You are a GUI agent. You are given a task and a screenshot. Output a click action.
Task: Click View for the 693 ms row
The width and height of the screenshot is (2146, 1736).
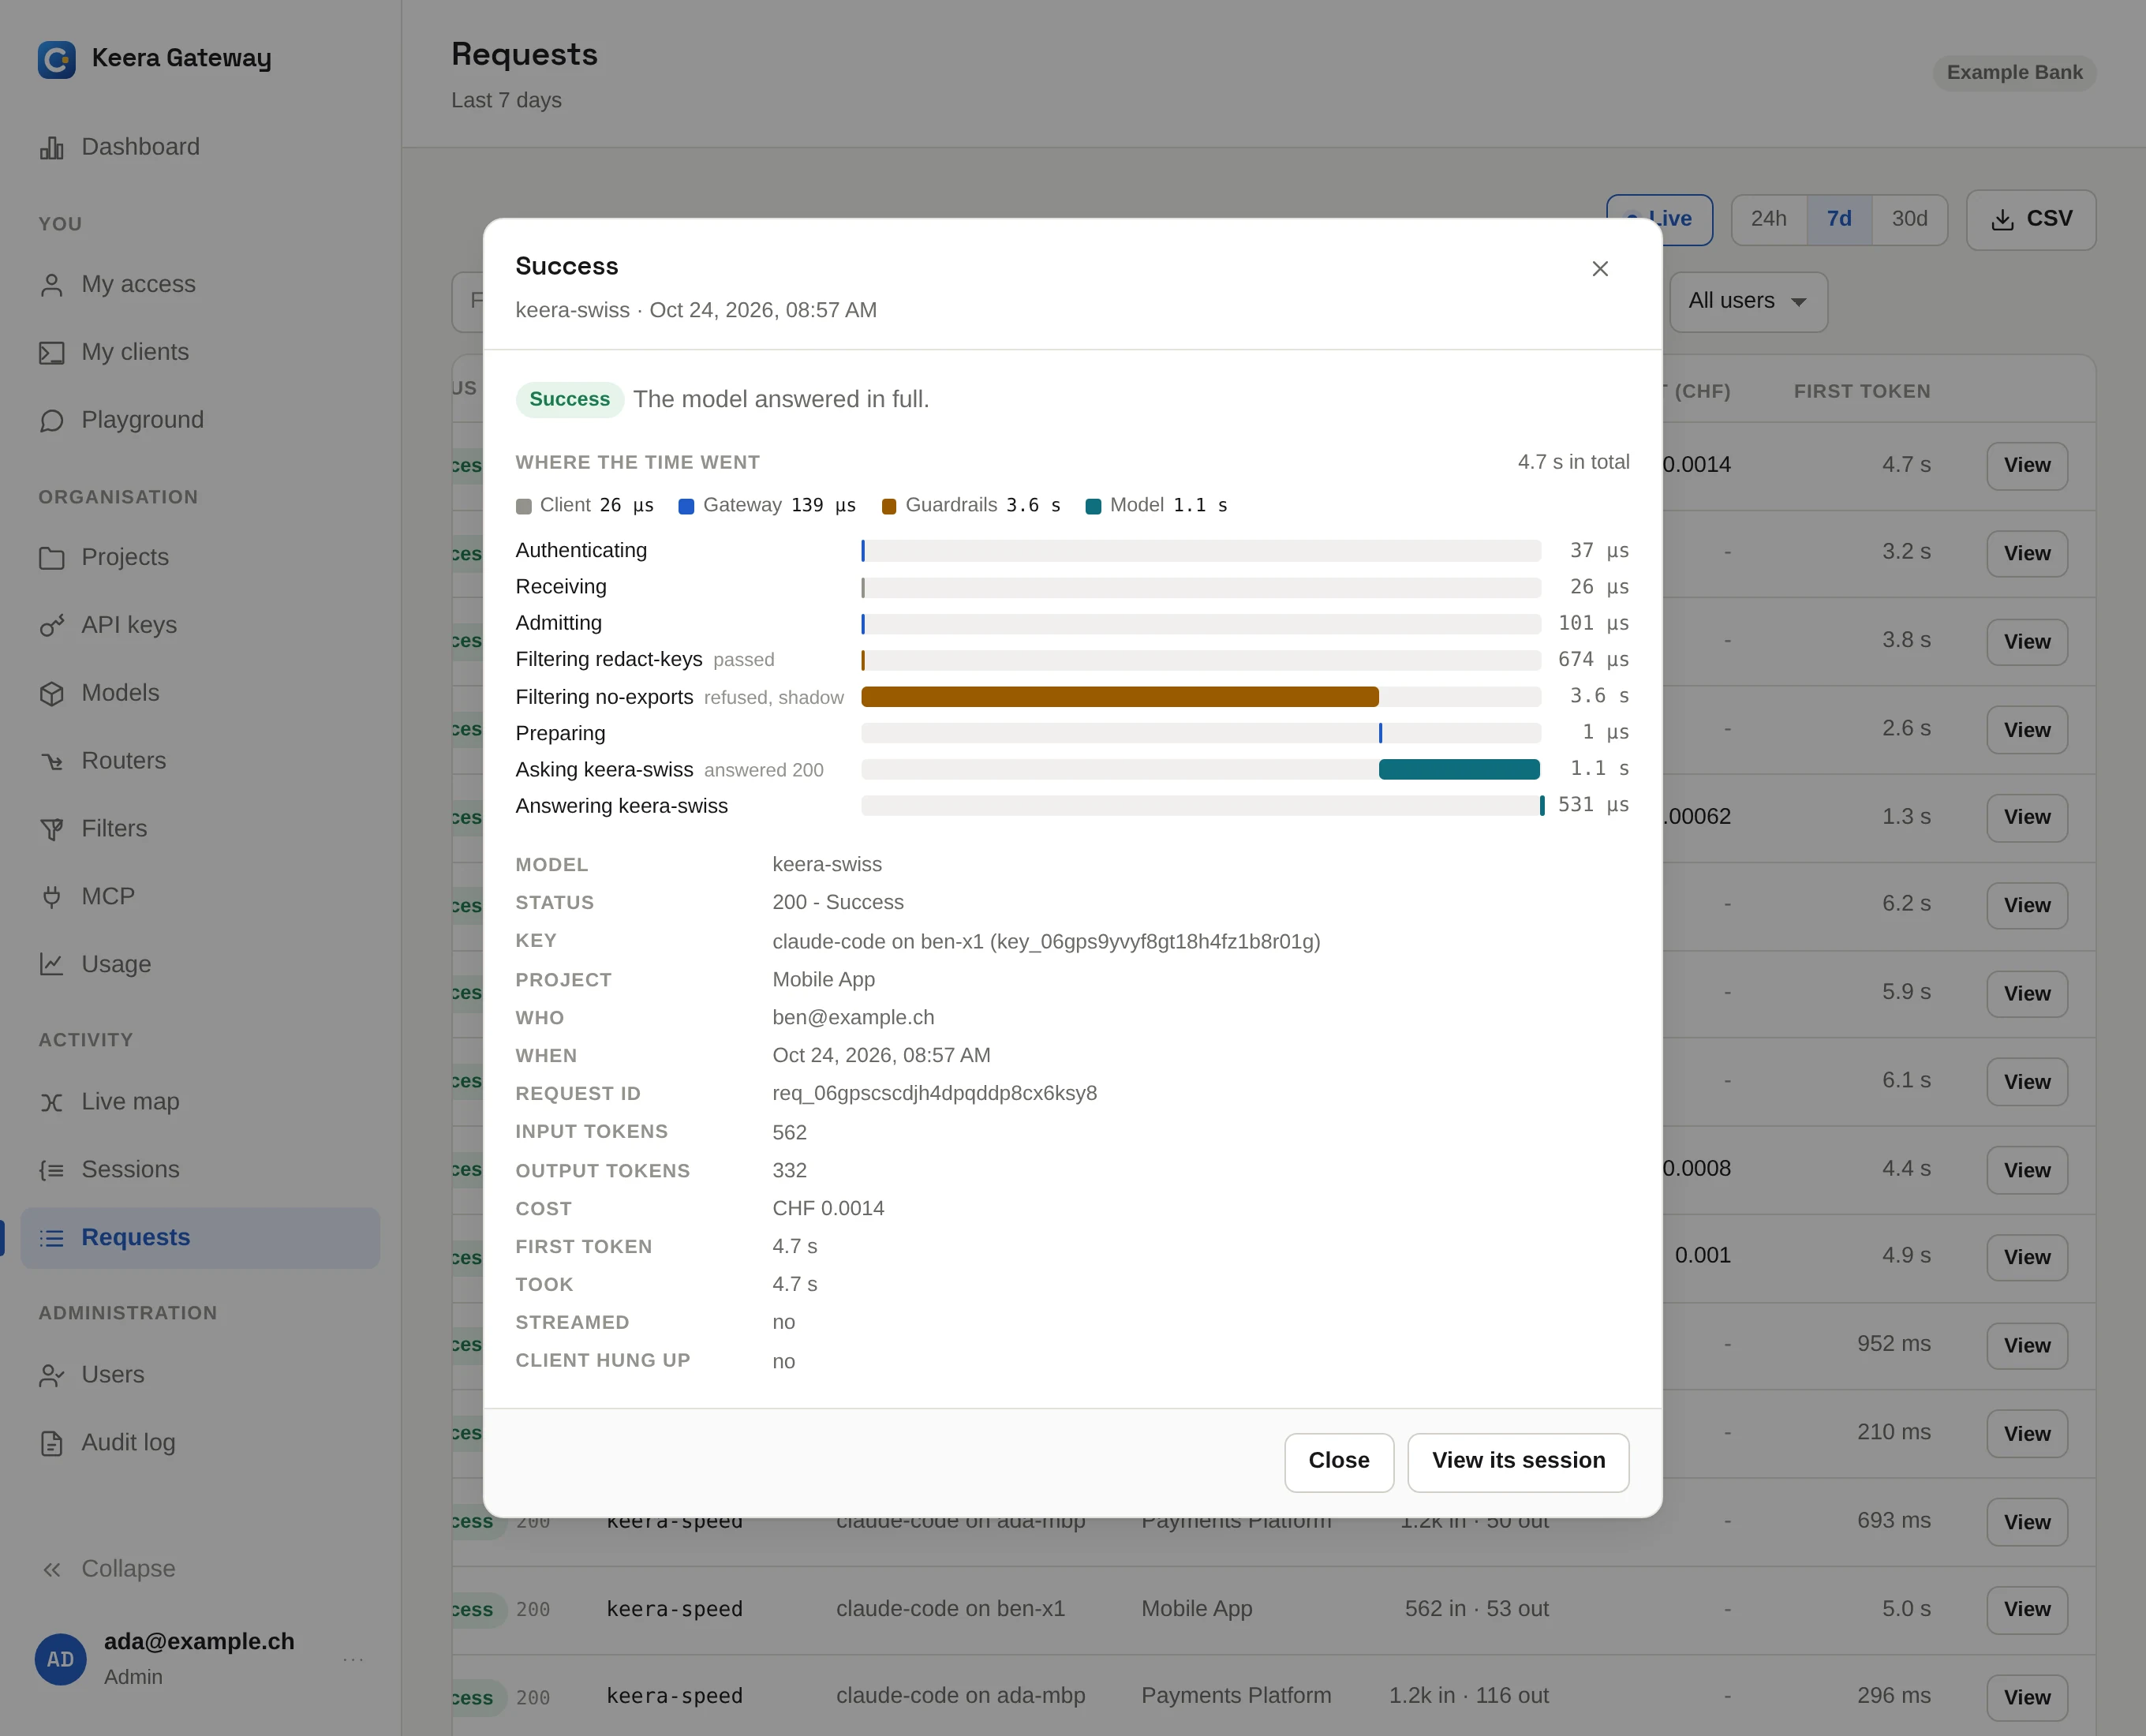[x=2027, y=1522]
